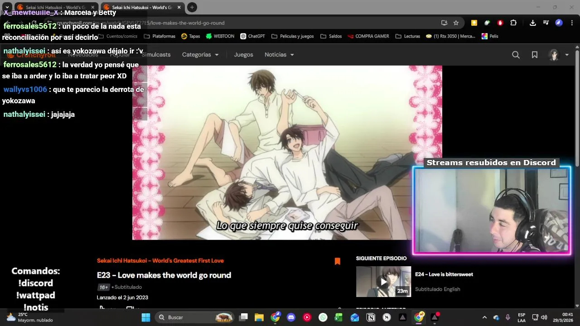Image resolution: width=580 pixels, height=326 pixels.
Task: Open the mouse-shaped extension icon
Action: 487,23
